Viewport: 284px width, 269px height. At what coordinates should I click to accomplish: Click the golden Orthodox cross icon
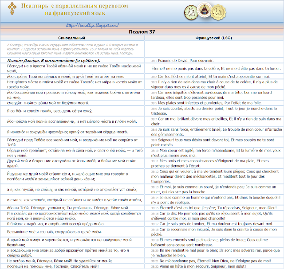pos(12,8)
